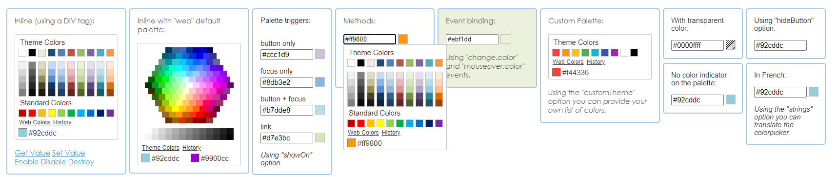This screenshot has width=837, height=177.
Task: Pick the red standard color in Inline palette
Action: 32,113
